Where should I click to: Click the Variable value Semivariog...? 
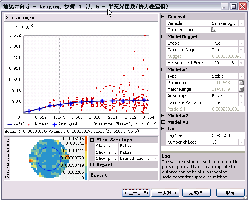224,23
